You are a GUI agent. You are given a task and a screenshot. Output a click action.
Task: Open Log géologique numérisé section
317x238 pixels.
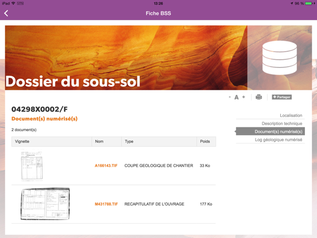pos(279,140)
